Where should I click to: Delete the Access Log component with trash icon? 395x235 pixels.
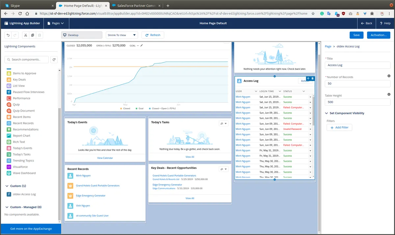click(312, 78)
